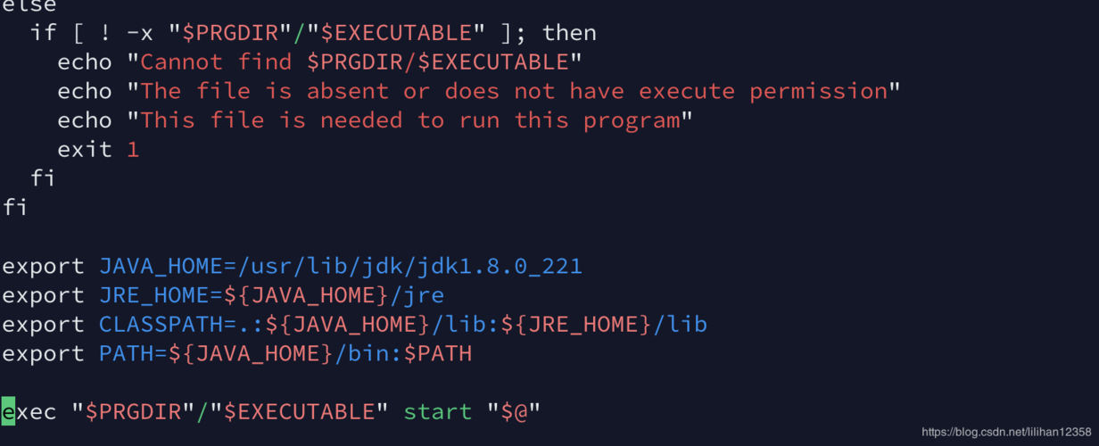1099x446 pixels.
Task: Click the then keyword after the condition
Action: [569, 33]
